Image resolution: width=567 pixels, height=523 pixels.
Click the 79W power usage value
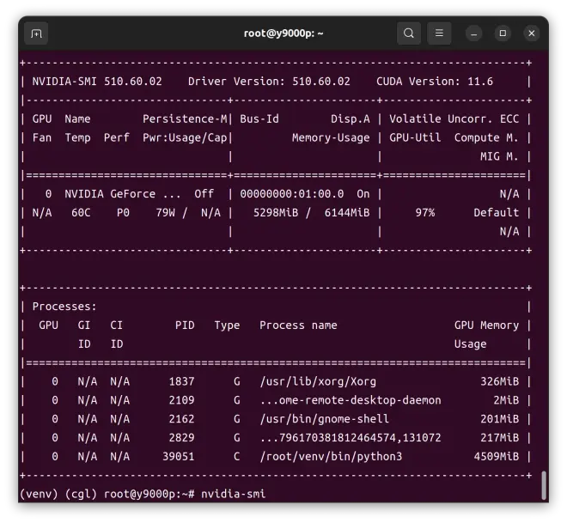pos(165,213)
